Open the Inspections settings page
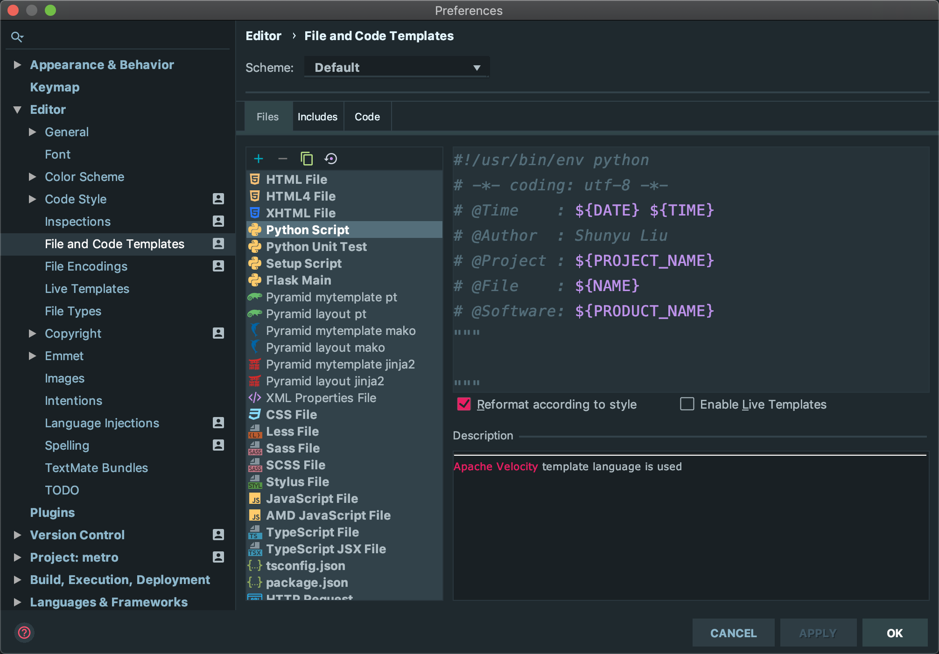 77,222
